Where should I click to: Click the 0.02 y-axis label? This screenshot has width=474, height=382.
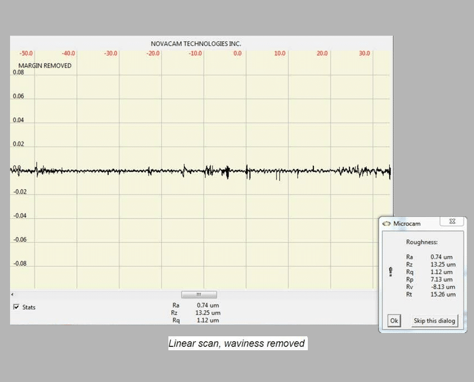(x=18, y=144)
